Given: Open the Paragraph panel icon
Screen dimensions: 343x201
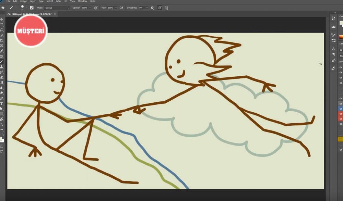Looking at the screenshot, I should (334, 54).
